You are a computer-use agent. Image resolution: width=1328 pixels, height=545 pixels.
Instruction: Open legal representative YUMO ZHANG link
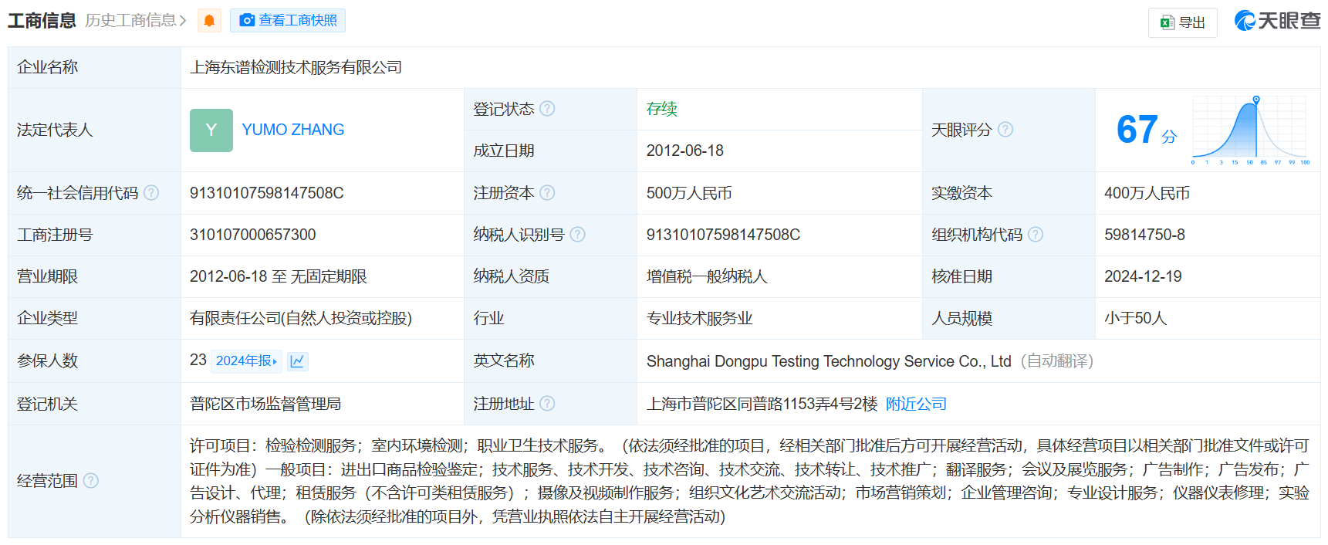point(292,130)
